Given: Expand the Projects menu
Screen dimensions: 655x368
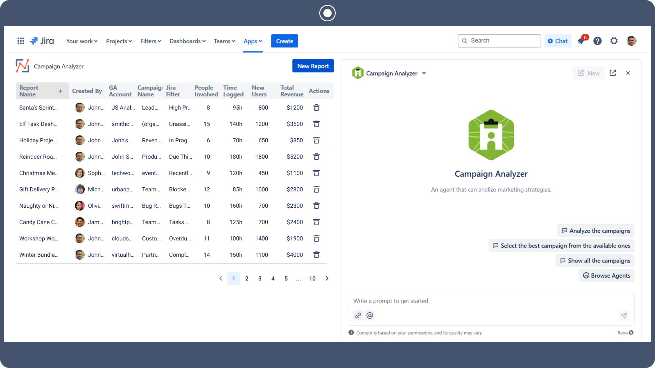Looking at the screenshot, I should 119,41.
